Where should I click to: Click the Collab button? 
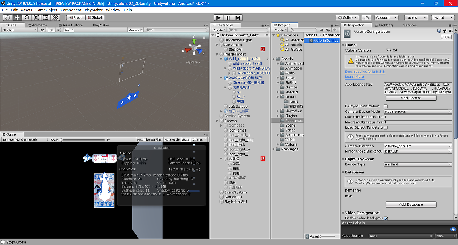click(x=347, y=17)
